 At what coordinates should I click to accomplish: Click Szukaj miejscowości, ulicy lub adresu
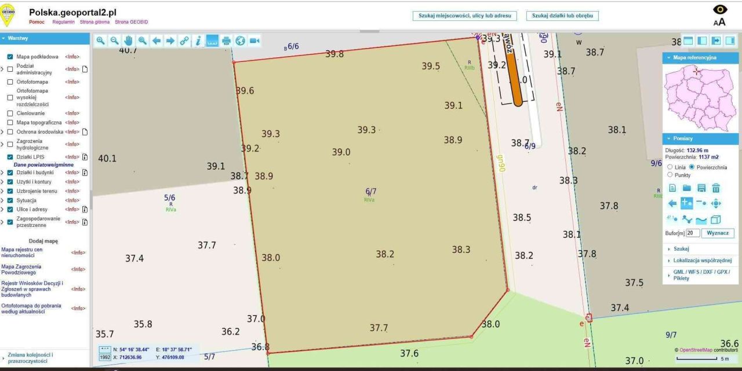(x=465, y=16)
